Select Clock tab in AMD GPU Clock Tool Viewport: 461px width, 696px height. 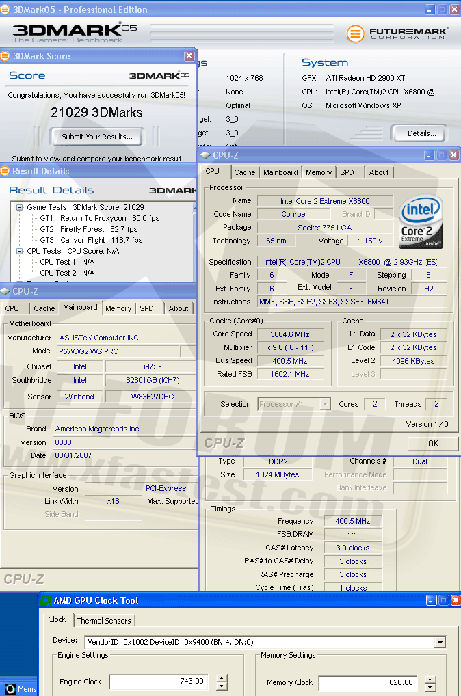[x=57, y=619]
